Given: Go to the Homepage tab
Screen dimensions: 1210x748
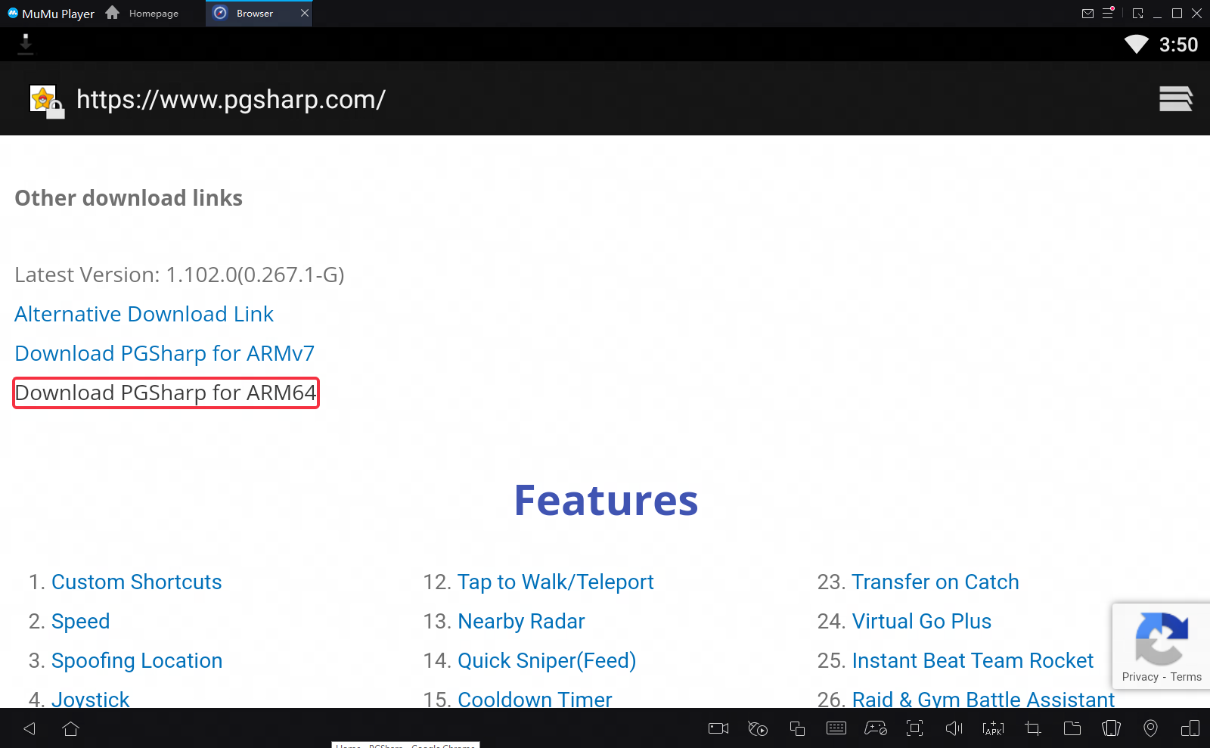Looking at the screenshot, I should [144, 14].
